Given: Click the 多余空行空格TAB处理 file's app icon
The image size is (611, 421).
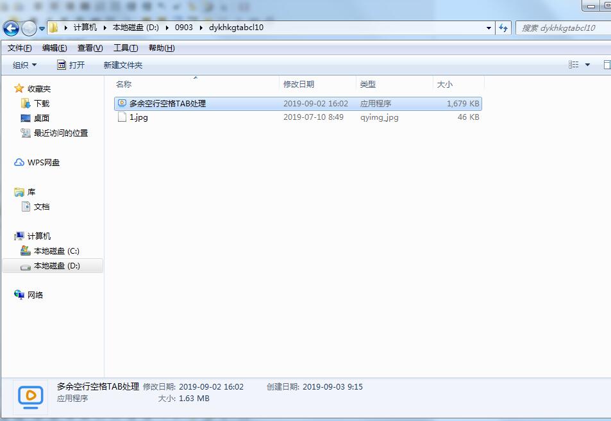Looking at the screenshot, I should (x=122, y=103).
